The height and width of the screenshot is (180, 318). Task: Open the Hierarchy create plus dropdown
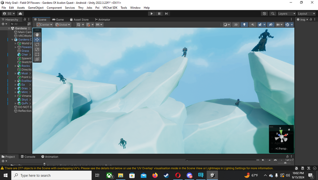click(x=4, y=24)
